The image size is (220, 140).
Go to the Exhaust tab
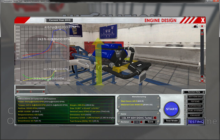[195, 115]
